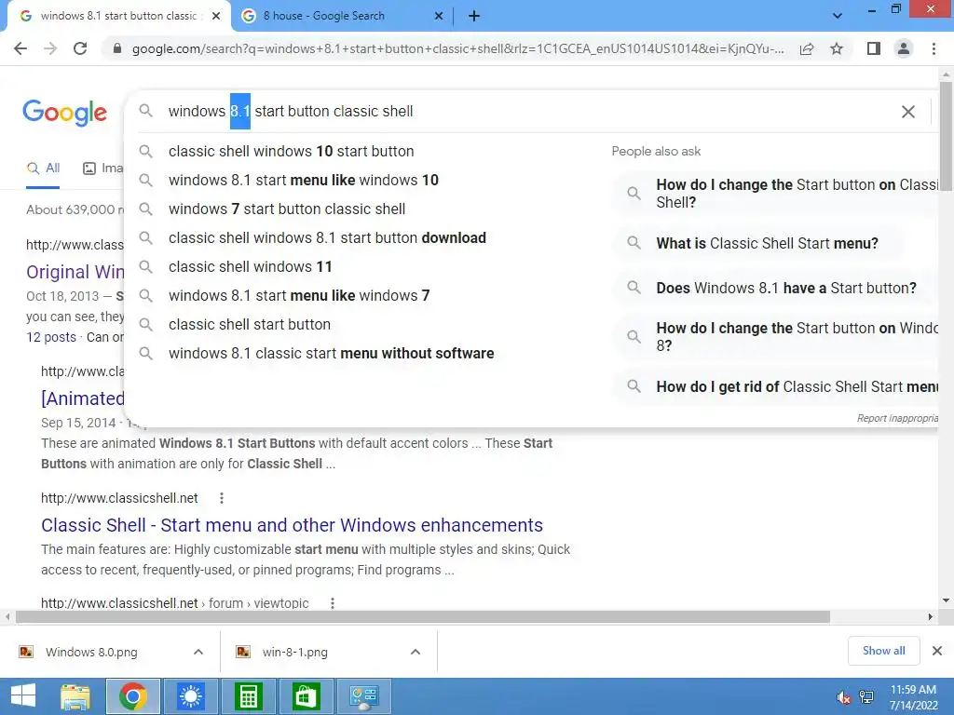The width and height of the screenshot is (954, 715).
Task: Open Chrome profile avatar
Action: coord(904,48)
